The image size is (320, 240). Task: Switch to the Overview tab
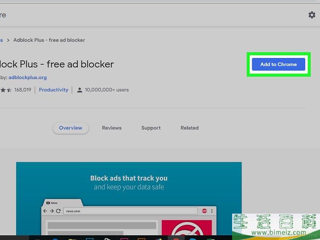71,128
